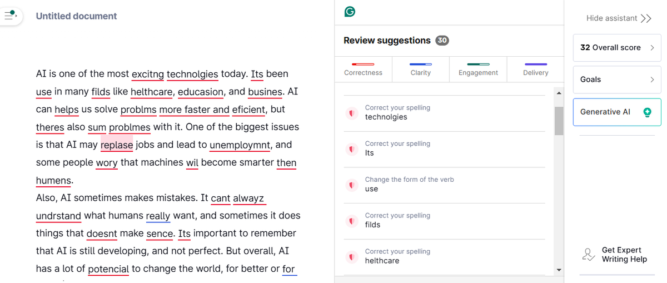Click the Generative AI lightbulb icon
The height and width of the screenshot is (283, 667).
click(646, 112)
